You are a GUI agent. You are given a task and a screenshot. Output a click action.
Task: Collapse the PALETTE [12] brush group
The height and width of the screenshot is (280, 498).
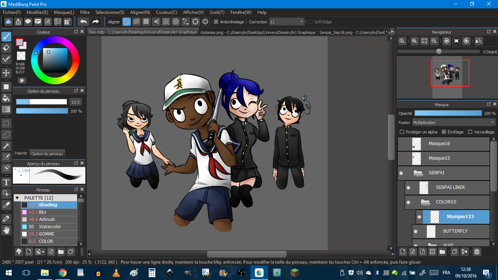17,198
